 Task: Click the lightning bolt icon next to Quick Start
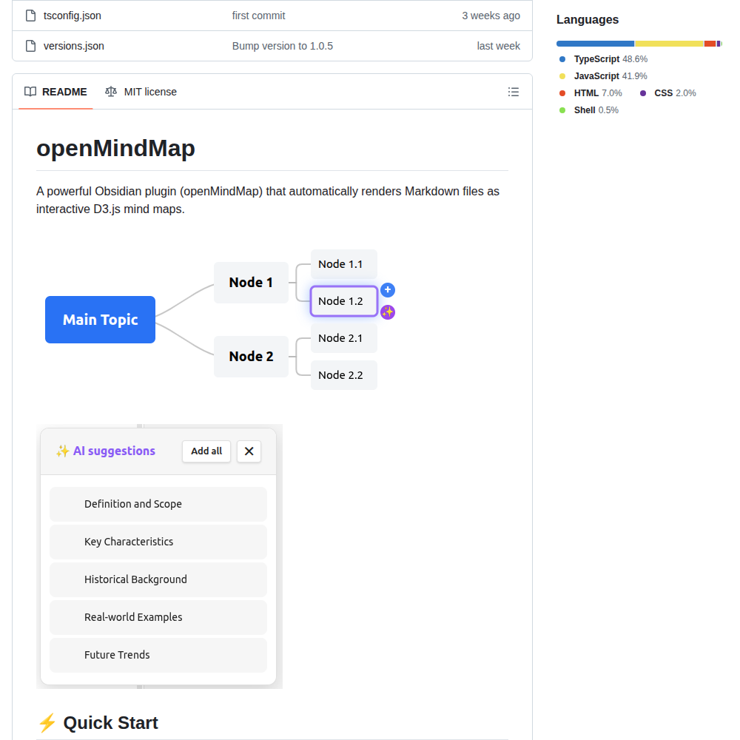(47, 722)
